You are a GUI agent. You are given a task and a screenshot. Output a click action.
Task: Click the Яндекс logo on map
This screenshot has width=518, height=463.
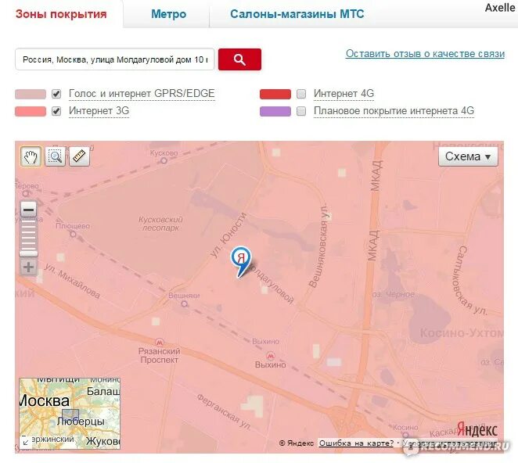[x=477, y=430]
